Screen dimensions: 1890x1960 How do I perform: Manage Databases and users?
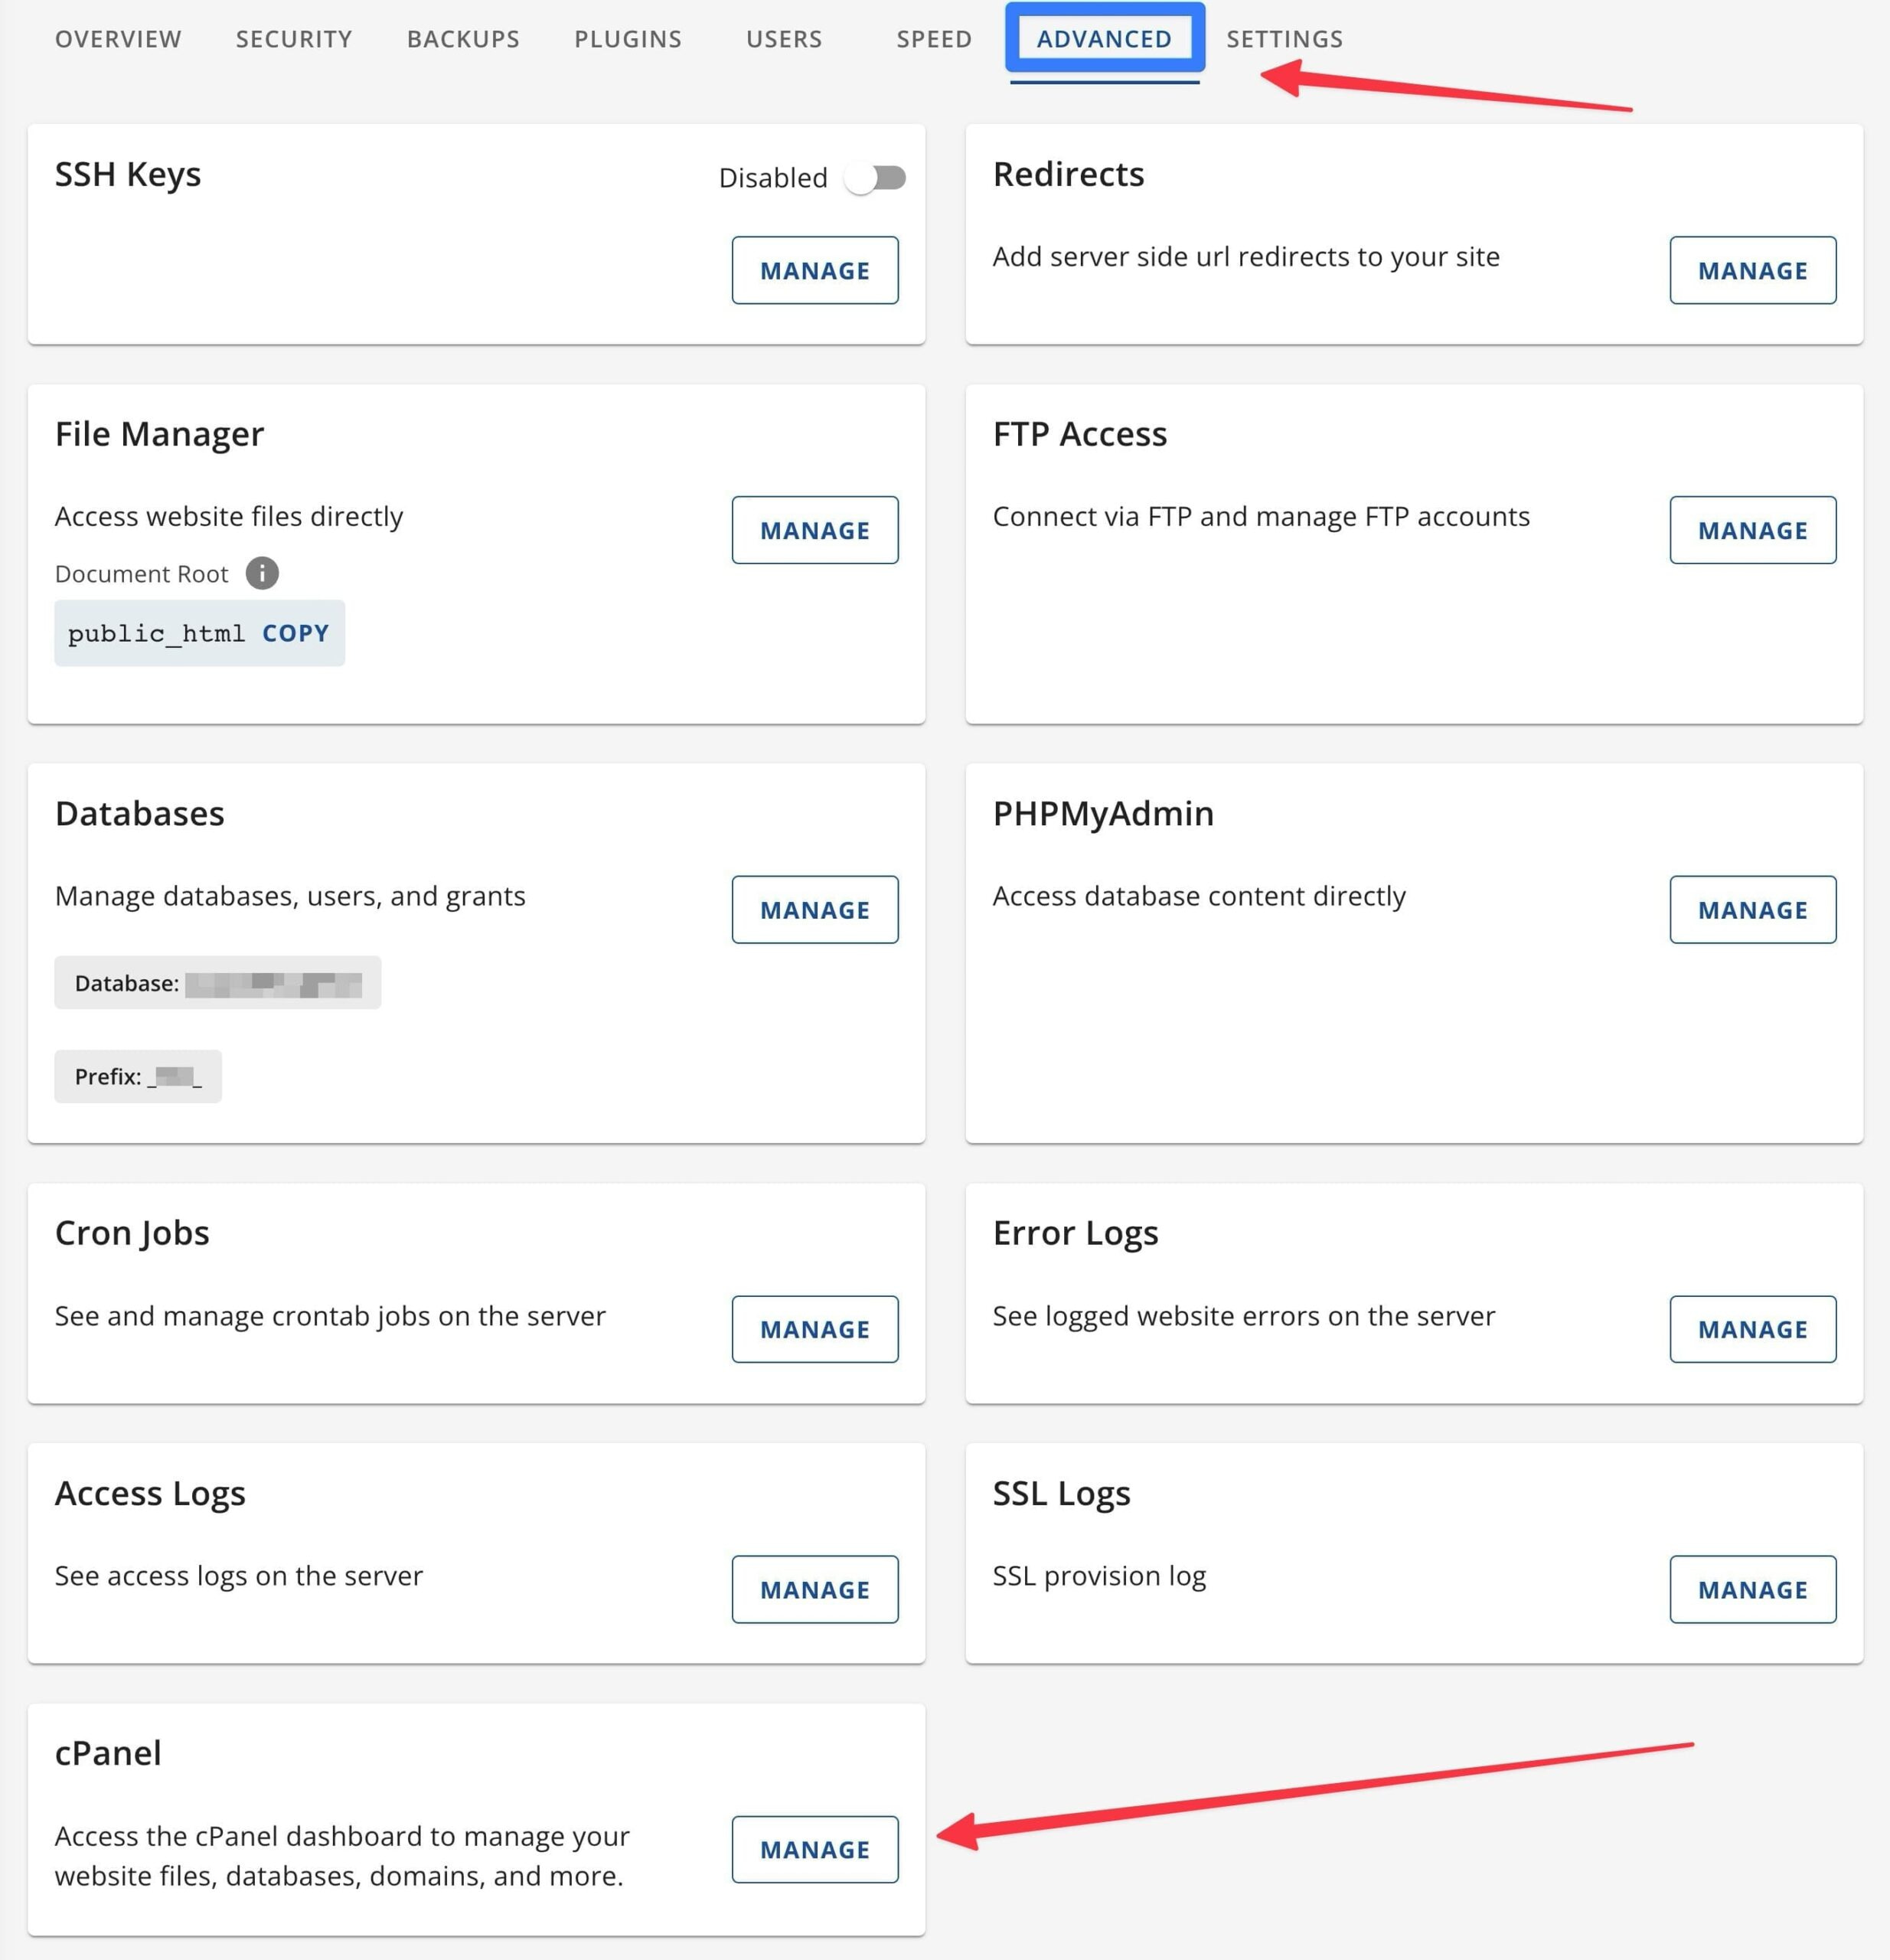click(815, 909)
